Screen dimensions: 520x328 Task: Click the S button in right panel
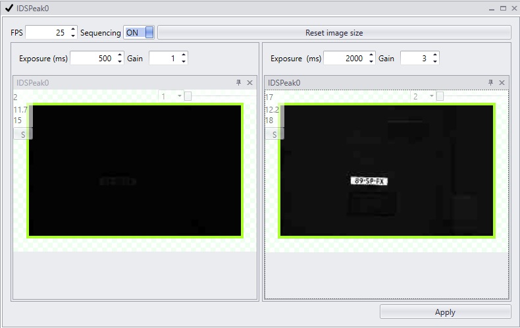click(x=274, y=134)
